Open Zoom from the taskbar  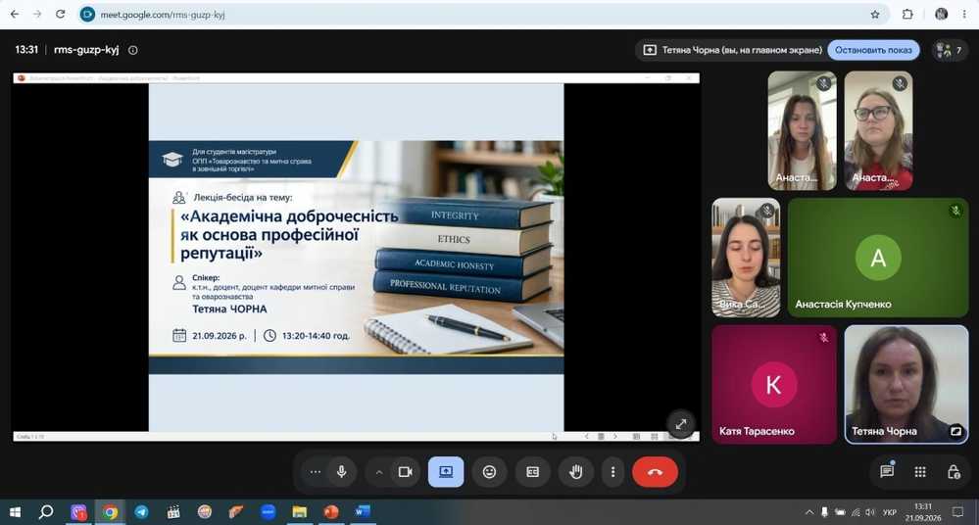[x=268, y=512]
